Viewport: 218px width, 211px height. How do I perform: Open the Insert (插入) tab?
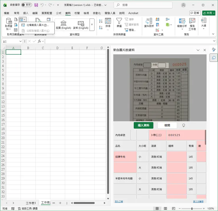[x=26, y=13]
